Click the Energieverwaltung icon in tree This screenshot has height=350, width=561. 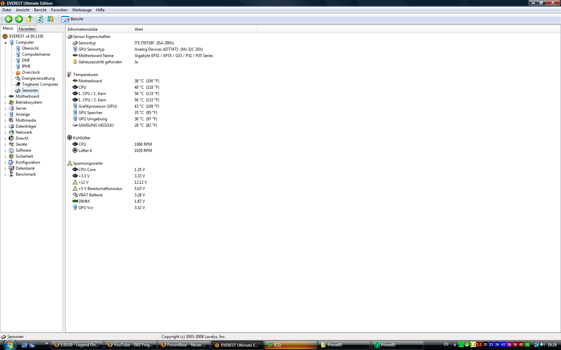18,78
